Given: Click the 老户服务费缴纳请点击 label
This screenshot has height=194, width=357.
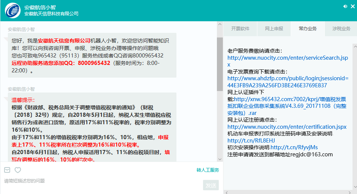Looking at the screenshot, I should click(255, 51).
